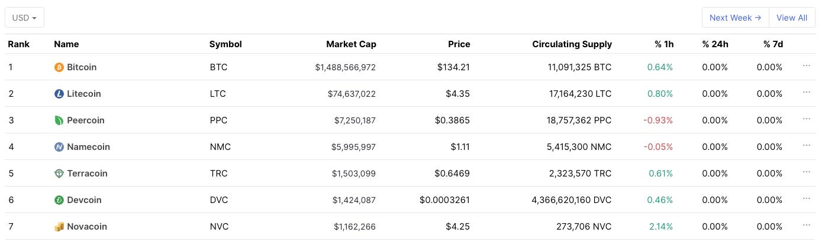Open the Terracoin name link
The width and height of the screenshot is (822, 242).
[x=87, y=174]
